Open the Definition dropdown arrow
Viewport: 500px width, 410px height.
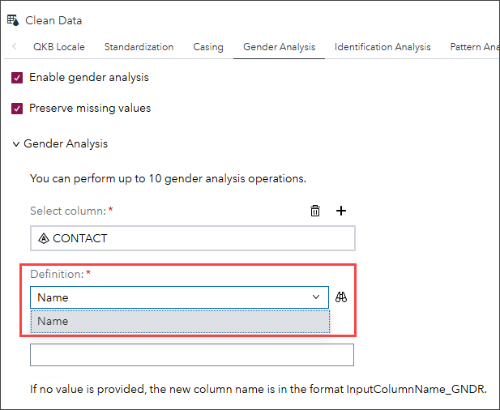click(316, 297)
